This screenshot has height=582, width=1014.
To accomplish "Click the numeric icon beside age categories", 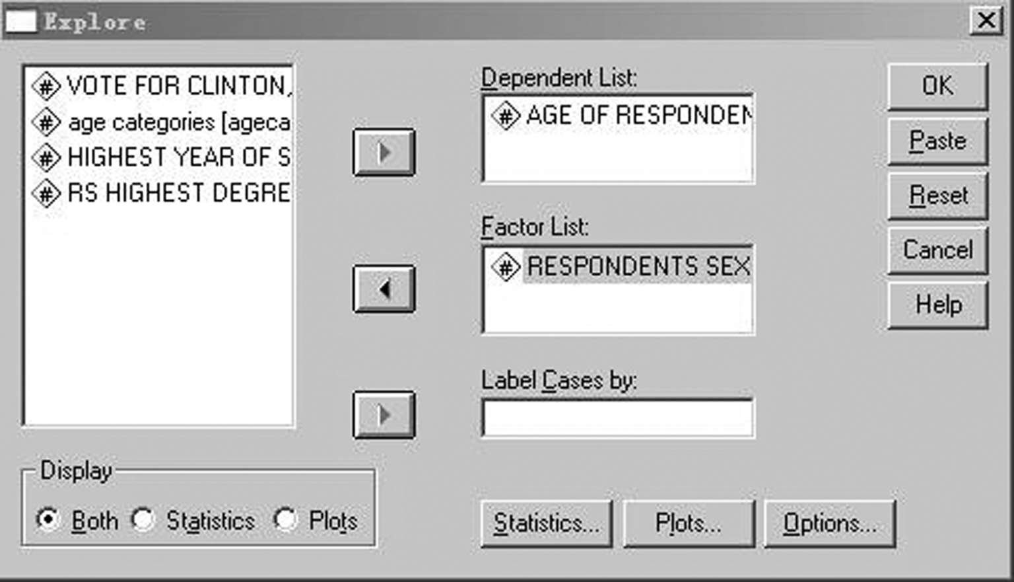I will (46, 122).
